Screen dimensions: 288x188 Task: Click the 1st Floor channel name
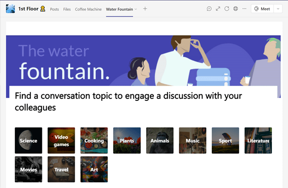(28, 9)
